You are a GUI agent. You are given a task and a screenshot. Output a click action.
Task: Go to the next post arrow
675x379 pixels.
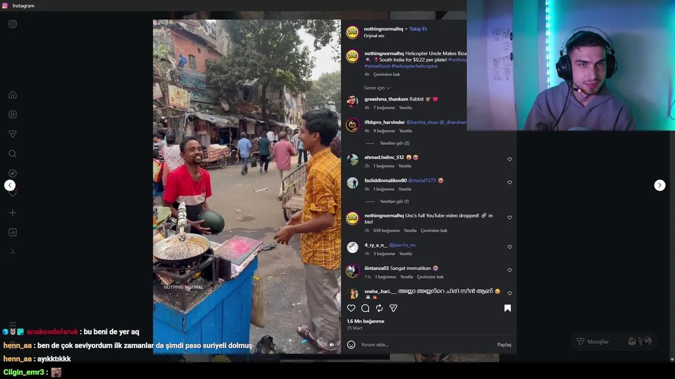pyautogui.click(x=660, y=185)
